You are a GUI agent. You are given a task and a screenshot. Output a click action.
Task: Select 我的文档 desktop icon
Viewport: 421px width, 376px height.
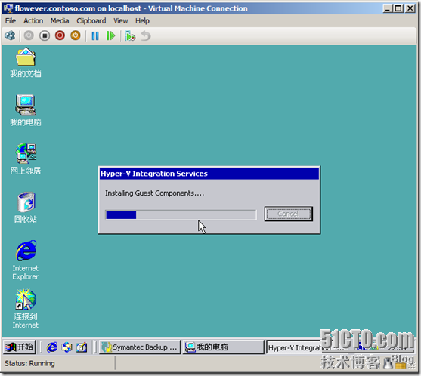pos(26,63)
